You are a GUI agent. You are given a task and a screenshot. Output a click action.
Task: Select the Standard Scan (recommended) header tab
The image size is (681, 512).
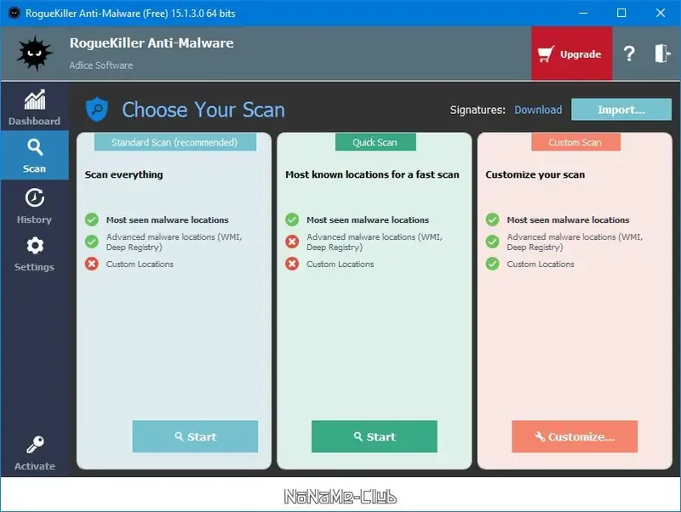pyautogui.click(x=175, y=142)
